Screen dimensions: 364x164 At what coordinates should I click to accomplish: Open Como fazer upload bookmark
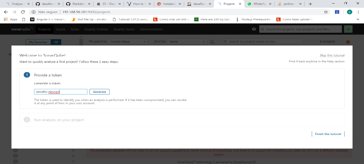pos(294,19)
